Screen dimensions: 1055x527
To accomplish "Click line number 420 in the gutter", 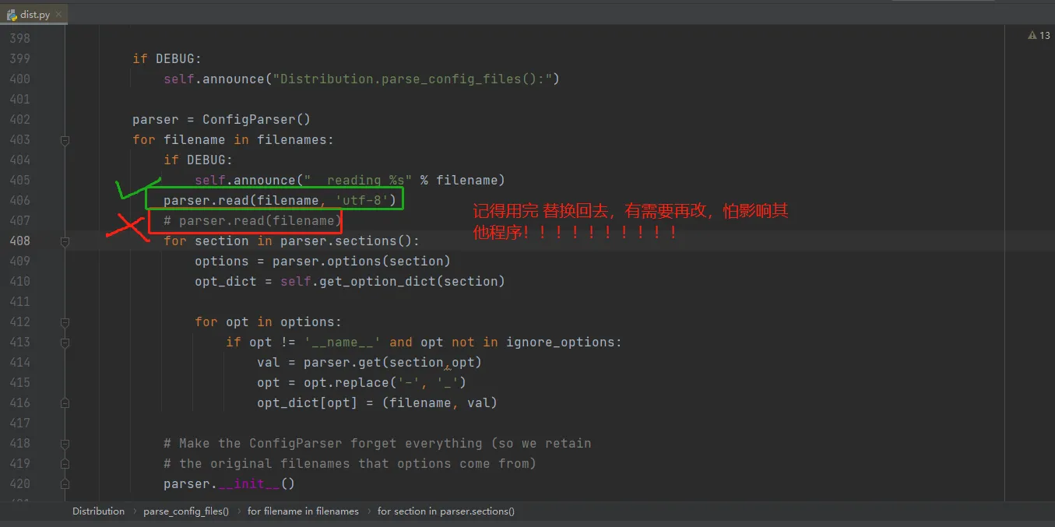I will pyautogui.click(x=19, y=484).
